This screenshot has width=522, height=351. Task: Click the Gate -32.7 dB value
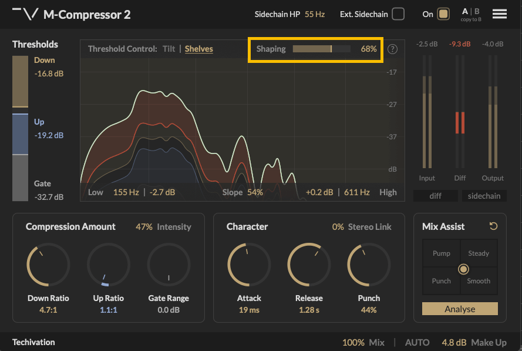pyautogui.click(x=49, y=197)
